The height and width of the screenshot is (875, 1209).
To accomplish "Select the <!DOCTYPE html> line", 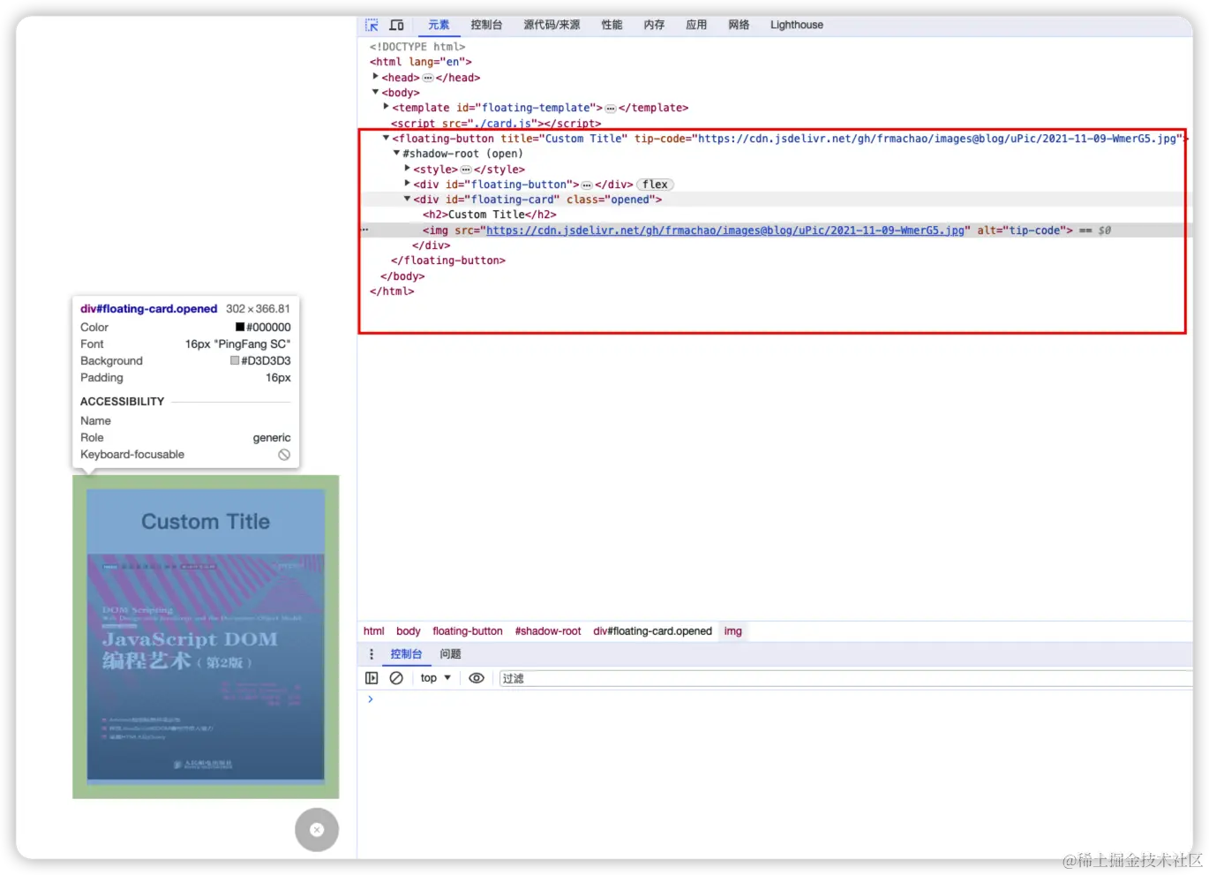I will coord(417,47).
